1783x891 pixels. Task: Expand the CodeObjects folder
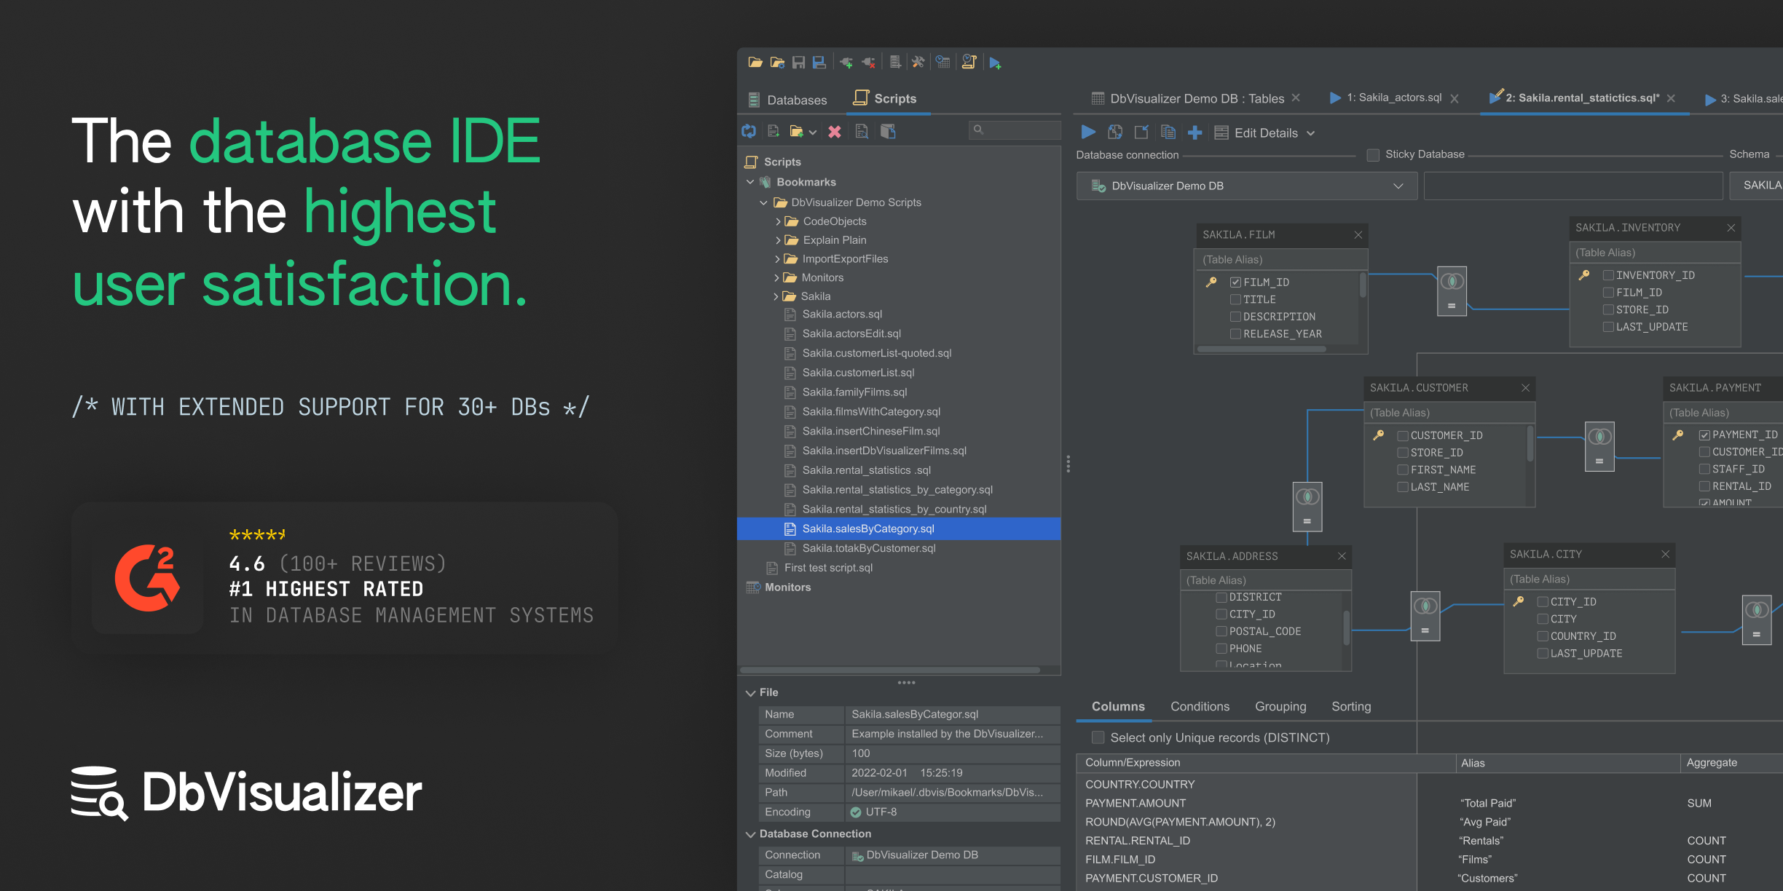tap(777, 221)
